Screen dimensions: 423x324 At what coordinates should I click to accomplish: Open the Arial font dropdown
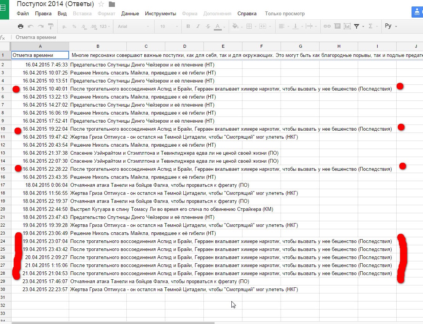(133, 26)
